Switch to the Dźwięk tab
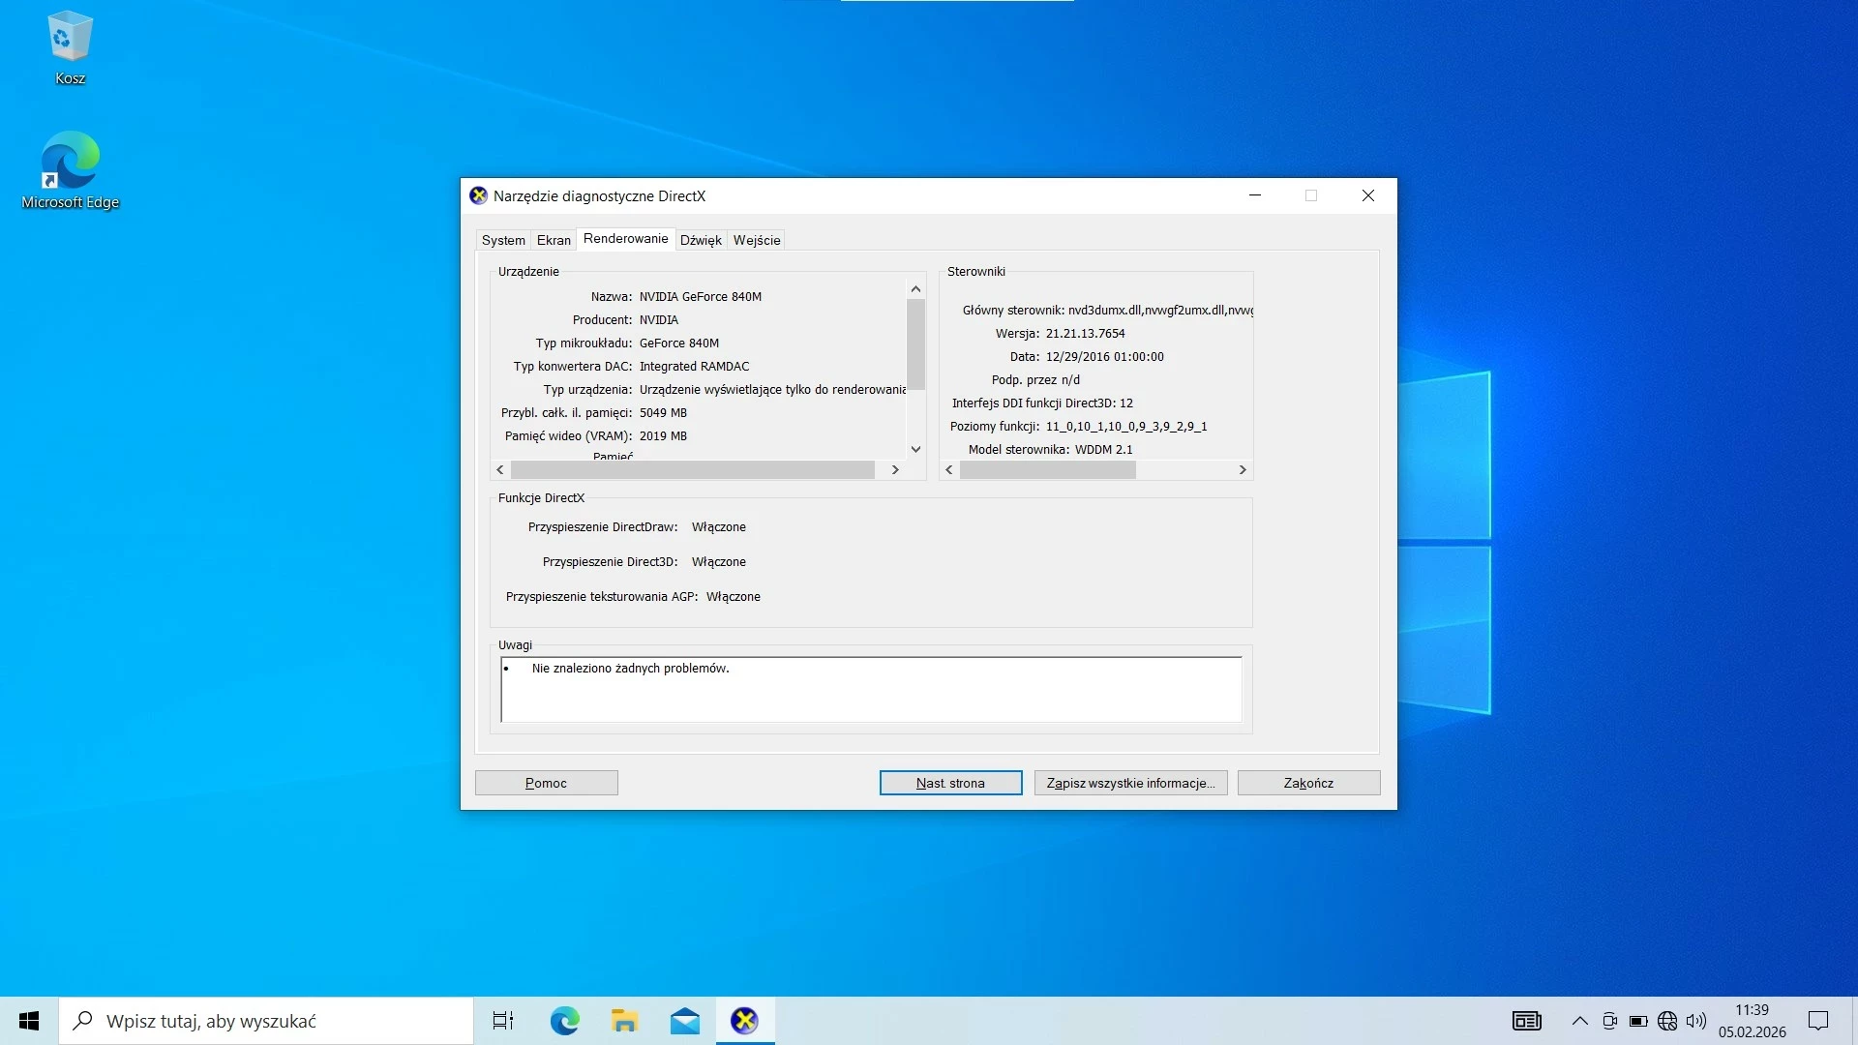This screenshot has height=1045, width=1858. point(701,239)
